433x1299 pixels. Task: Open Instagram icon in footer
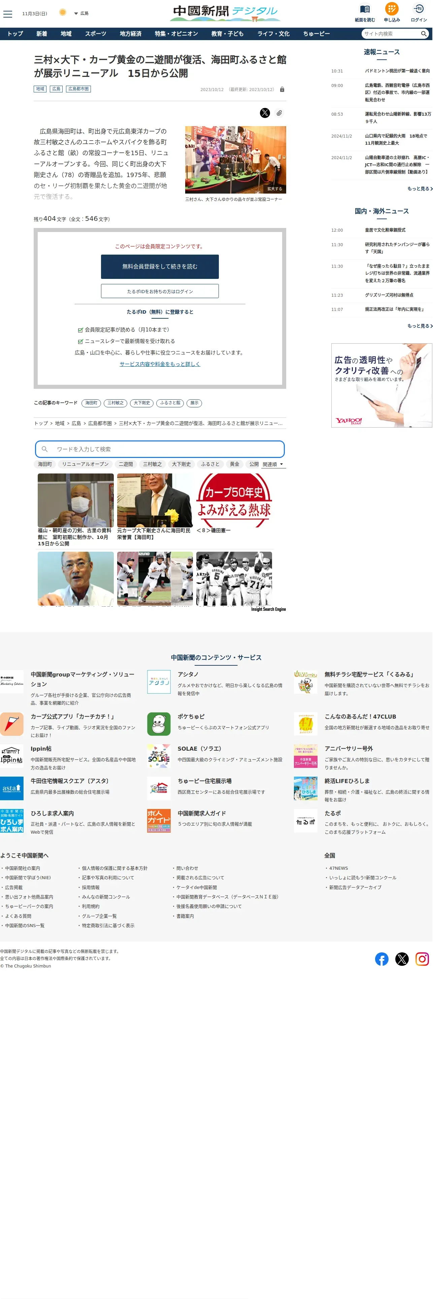(422, 959)
